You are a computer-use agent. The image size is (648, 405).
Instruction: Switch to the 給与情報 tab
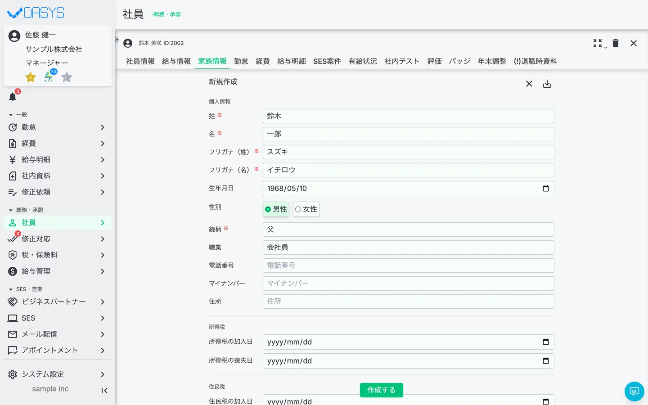click(176, 61)
